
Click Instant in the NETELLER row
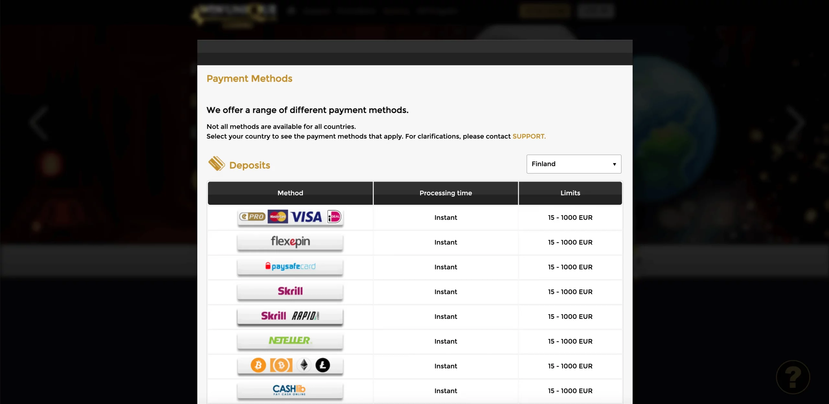(446, 341)
